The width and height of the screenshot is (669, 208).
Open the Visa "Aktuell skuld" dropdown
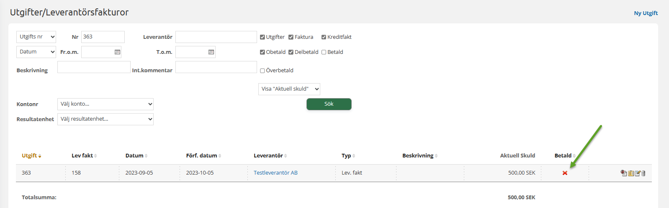[289, 89]
